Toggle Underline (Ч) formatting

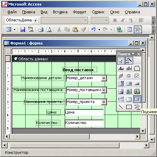tap(131, 20)
